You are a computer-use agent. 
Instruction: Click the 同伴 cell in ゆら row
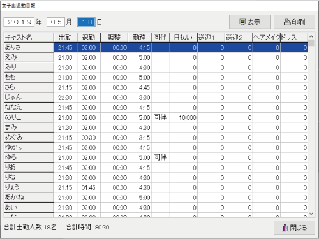160,157
